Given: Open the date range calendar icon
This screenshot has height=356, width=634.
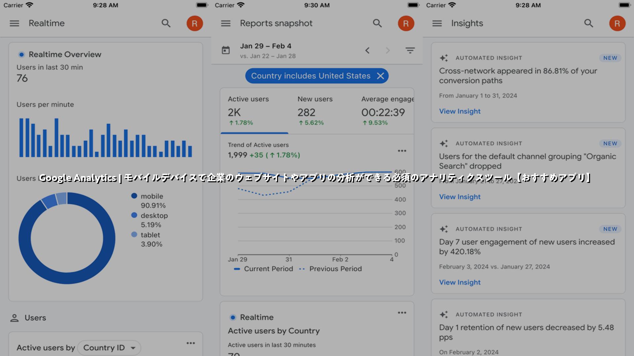Looking at the screenshot, I should (x=226, y=50).
